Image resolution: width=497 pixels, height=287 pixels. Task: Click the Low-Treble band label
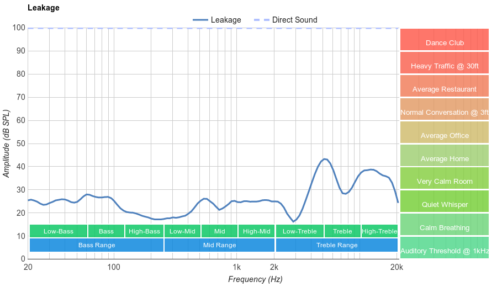(299, 231)
